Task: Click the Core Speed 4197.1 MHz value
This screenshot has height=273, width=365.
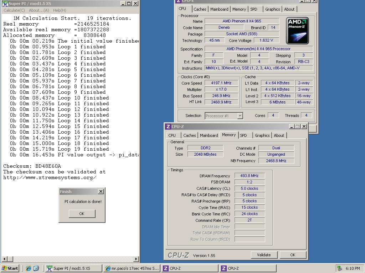Action: point(221,83)
